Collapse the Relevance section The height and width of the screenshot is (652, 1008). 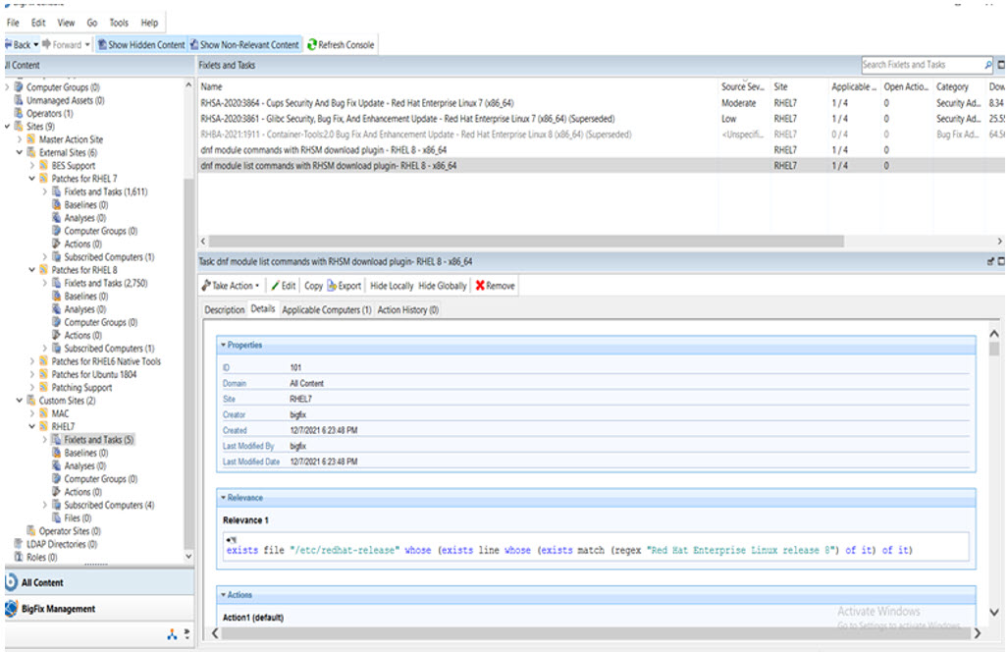click(223, 498)
